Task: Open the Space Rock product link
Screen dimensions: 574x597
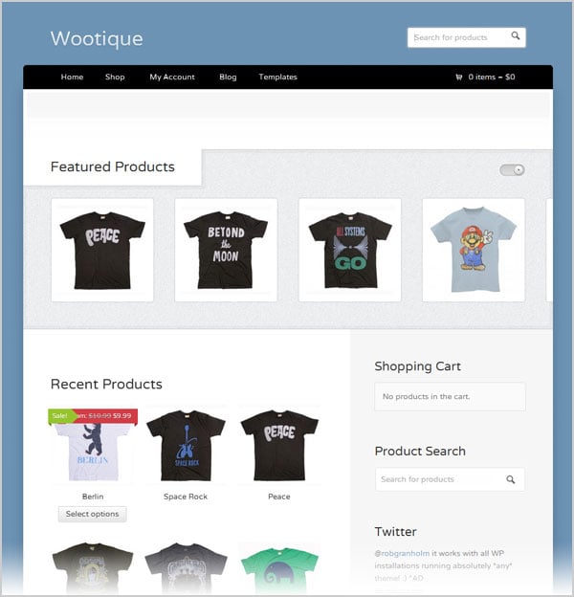Action: point(186,497)
